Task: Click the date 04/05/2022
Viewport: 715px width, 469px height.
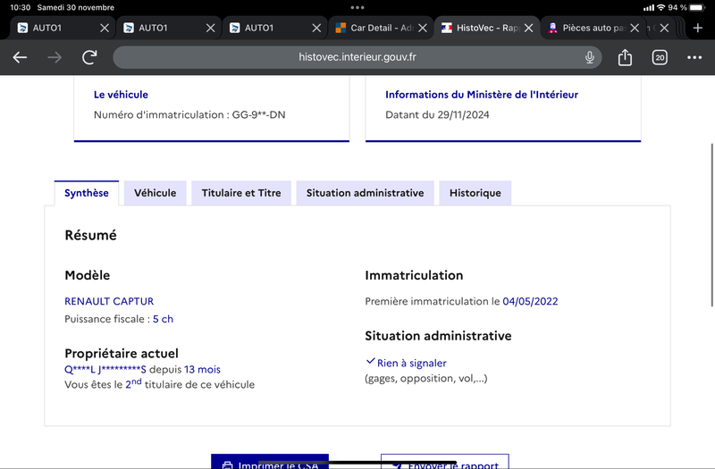Action: tap(530, 301)
